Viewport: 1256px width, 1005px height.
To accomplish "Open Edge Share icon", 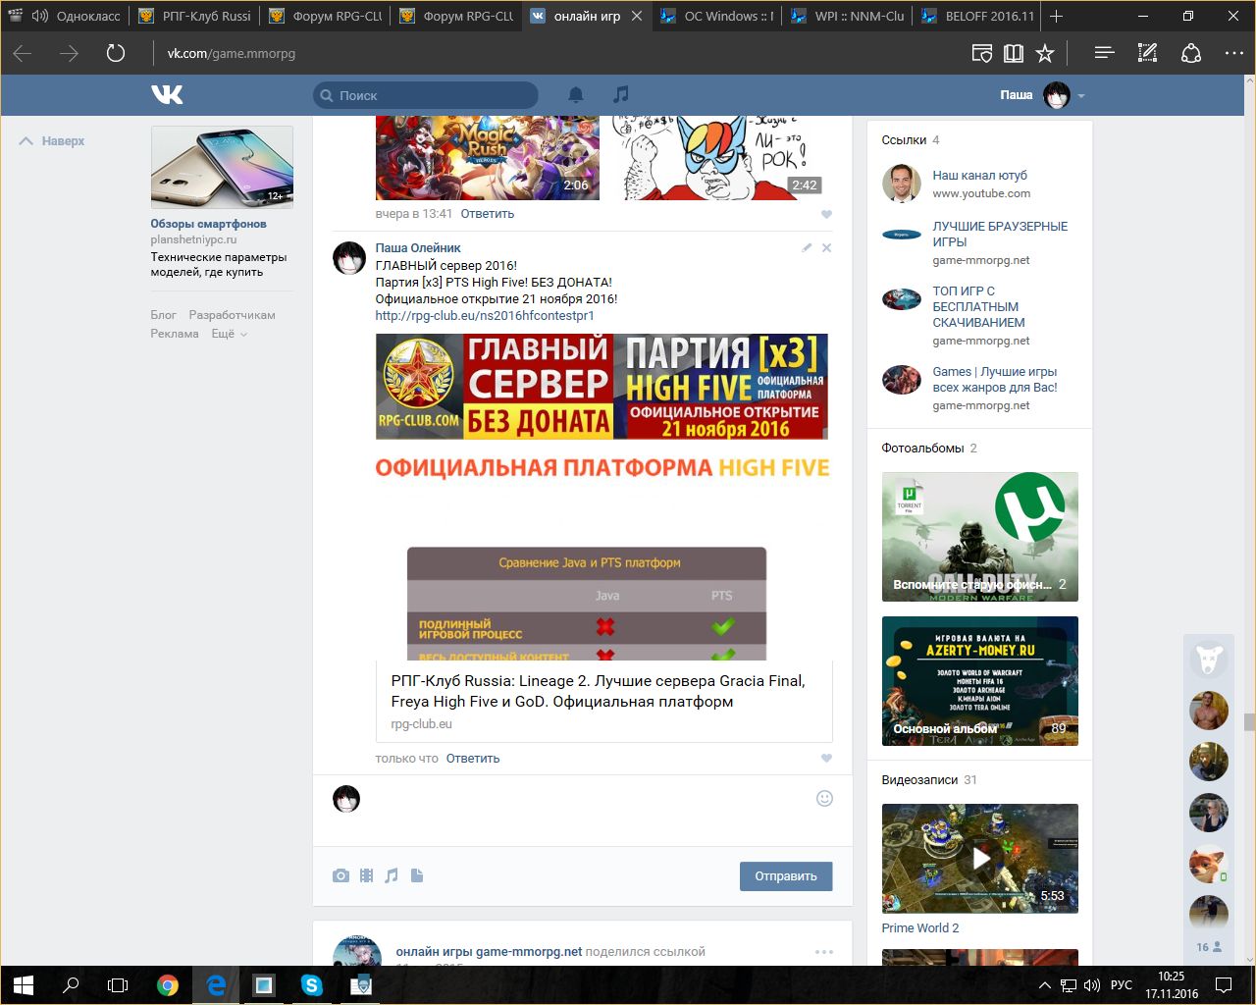I will (x=1190, y=53).
